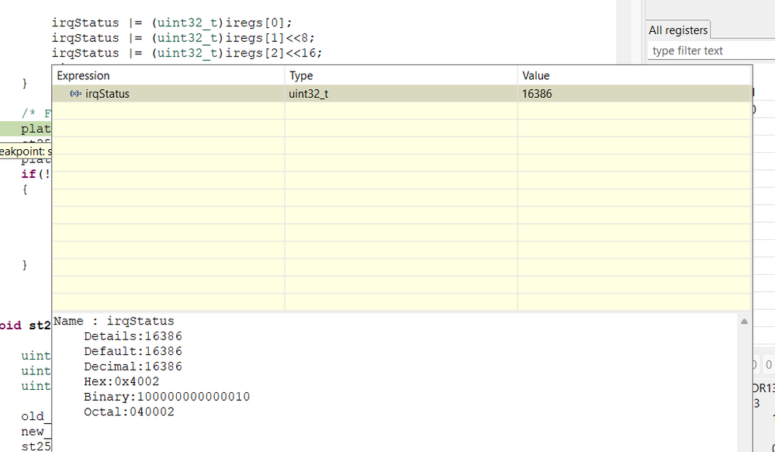
Task: Click the 'Details:16386' line
Action: pyautogui.click(x=133, y=336)
